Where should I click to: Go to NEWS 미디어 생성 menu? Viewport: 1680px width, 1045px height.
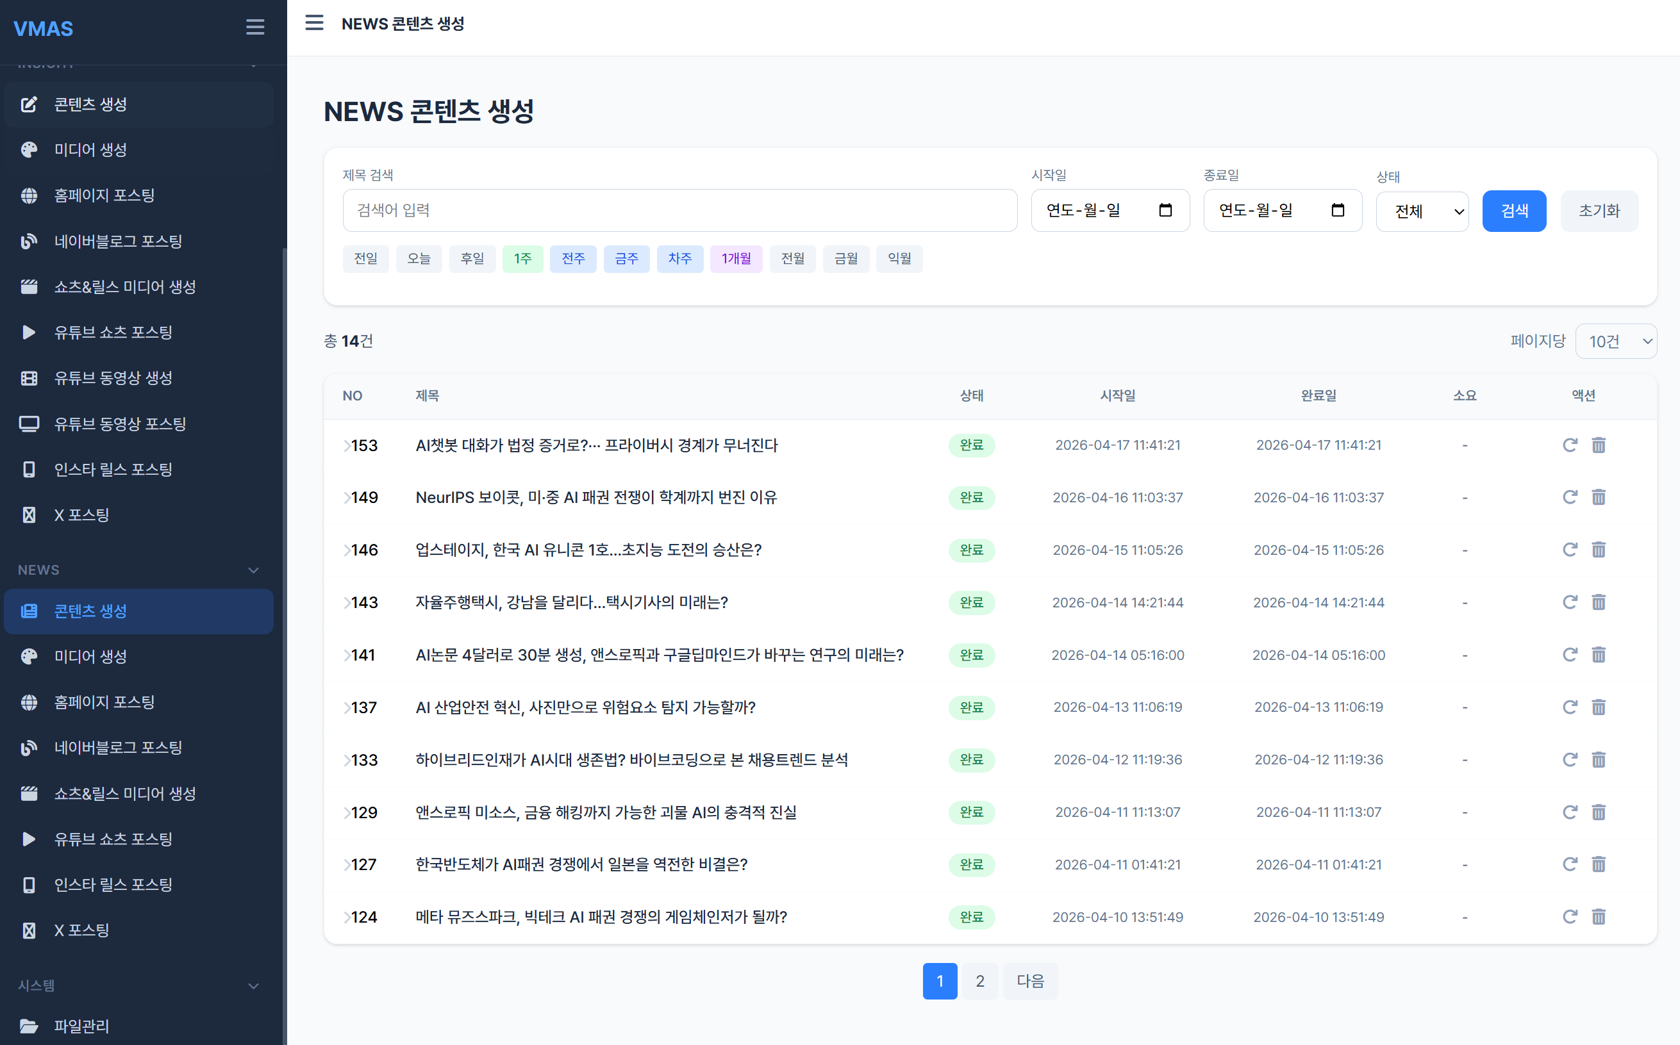pos(90,657)
